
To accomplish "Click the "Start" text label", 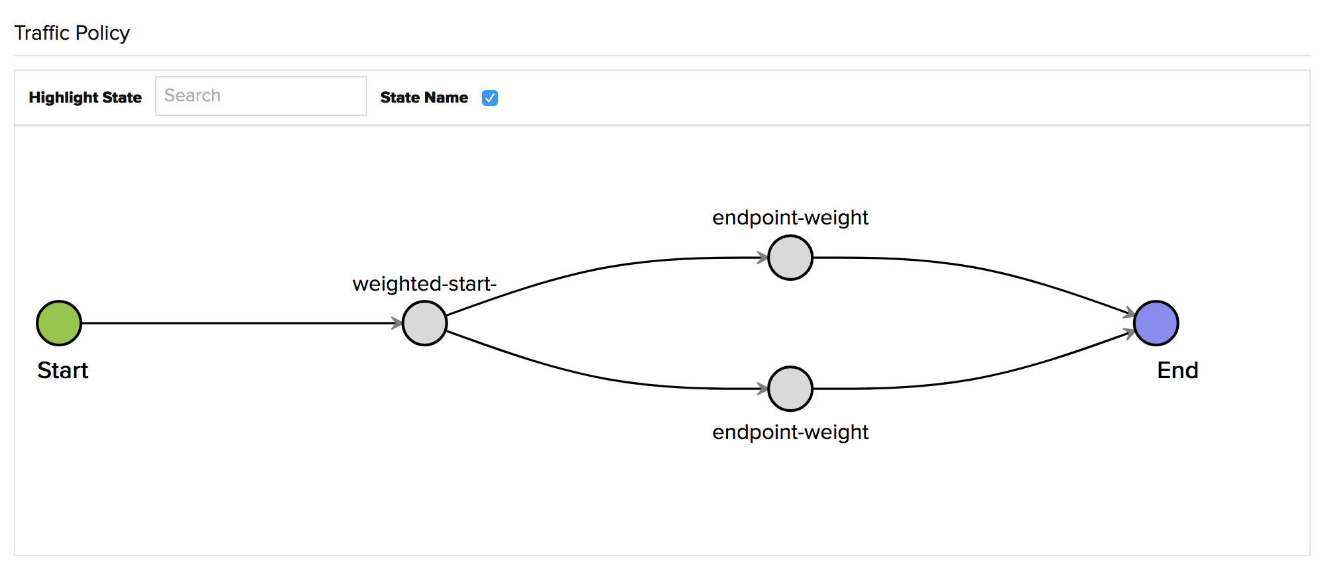I will click(62, 370).
